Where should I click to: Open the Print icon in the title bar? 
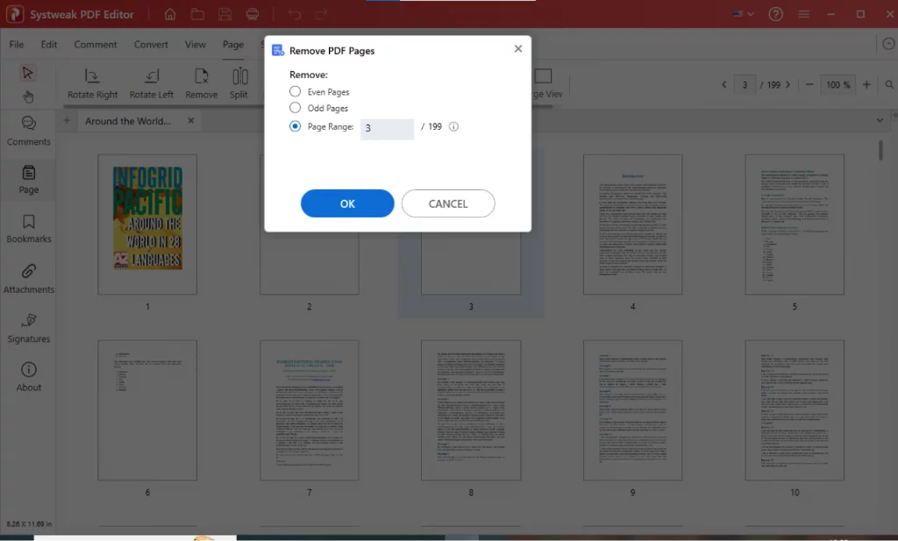252,14
